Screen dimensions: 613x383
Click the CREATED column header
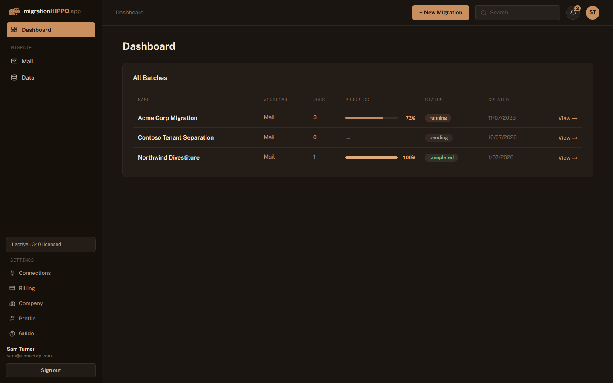498,100
